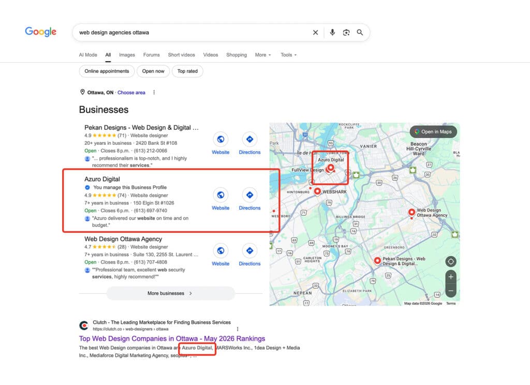Toggle the Open now filter chip
This screenshot has width=530, height=385.
coord(153,71)
